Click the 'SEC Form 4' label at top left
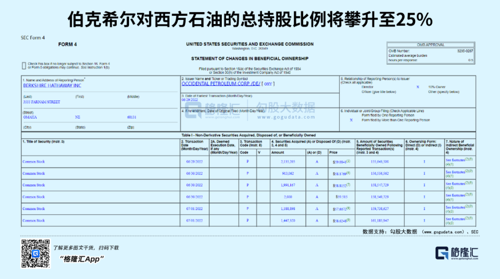The width and height of the screenshot is (500, 279). pyautogui.click(x=33, y=37)
